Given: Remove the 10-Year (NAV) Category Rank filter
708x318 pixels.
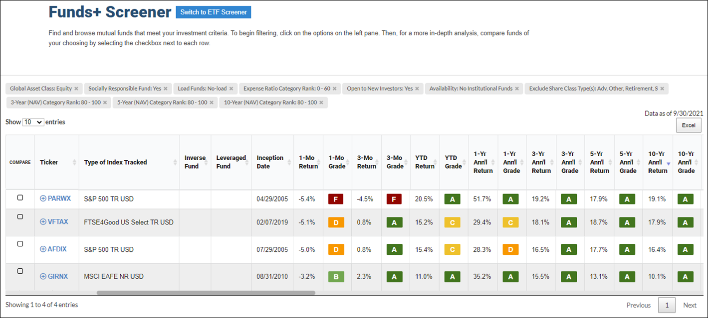Looking at the screenshot, I should [321, 103].
